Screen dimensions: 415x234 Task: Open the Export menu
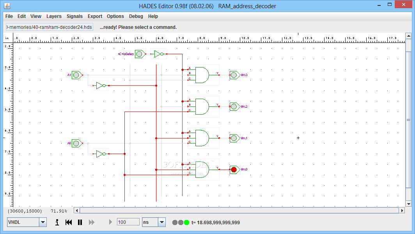tap(95, 16)
